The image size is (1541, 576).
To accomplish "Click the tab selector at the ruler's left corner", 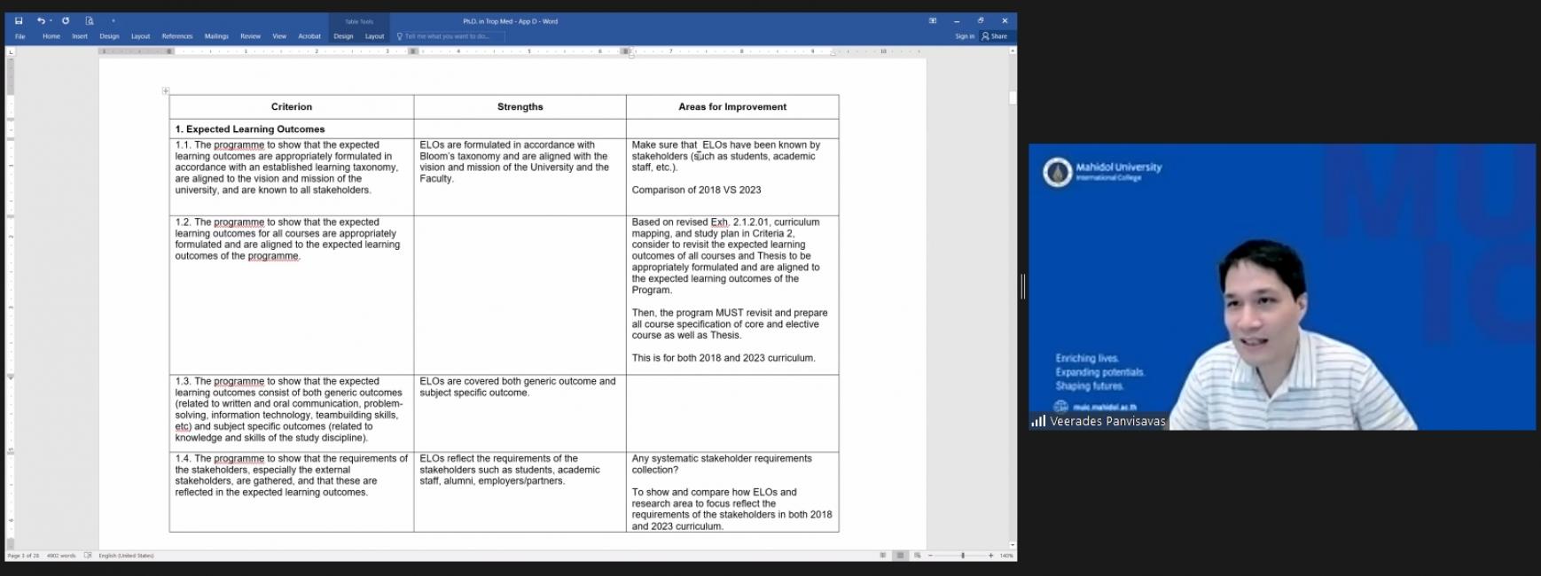I will tap(11, 51).
